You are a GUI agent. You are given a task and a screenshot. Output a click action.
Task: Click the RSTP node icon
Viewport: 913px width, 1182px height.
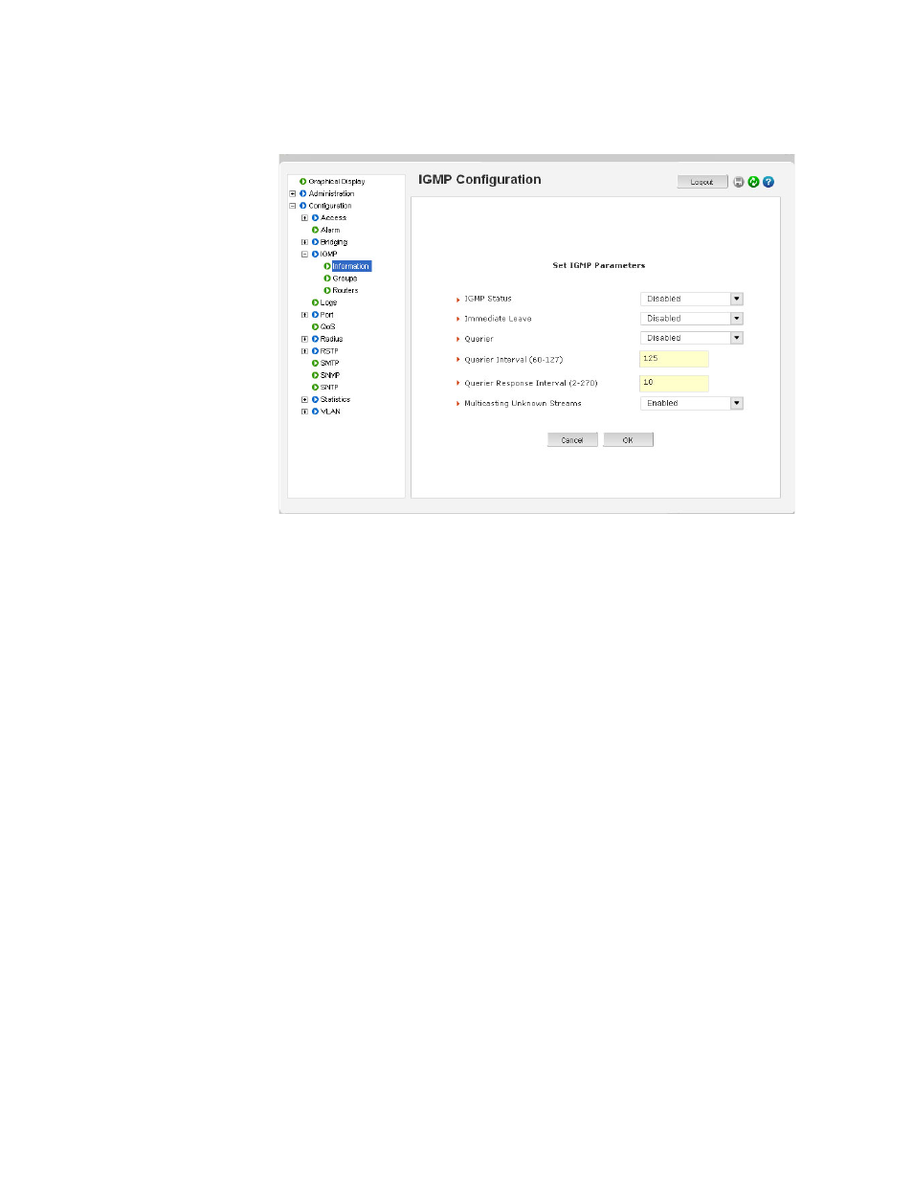coord(316,351)
